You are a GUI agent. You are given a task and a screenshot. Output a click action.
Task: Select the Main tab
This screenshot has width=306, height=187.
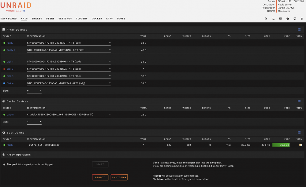(24, 19)
